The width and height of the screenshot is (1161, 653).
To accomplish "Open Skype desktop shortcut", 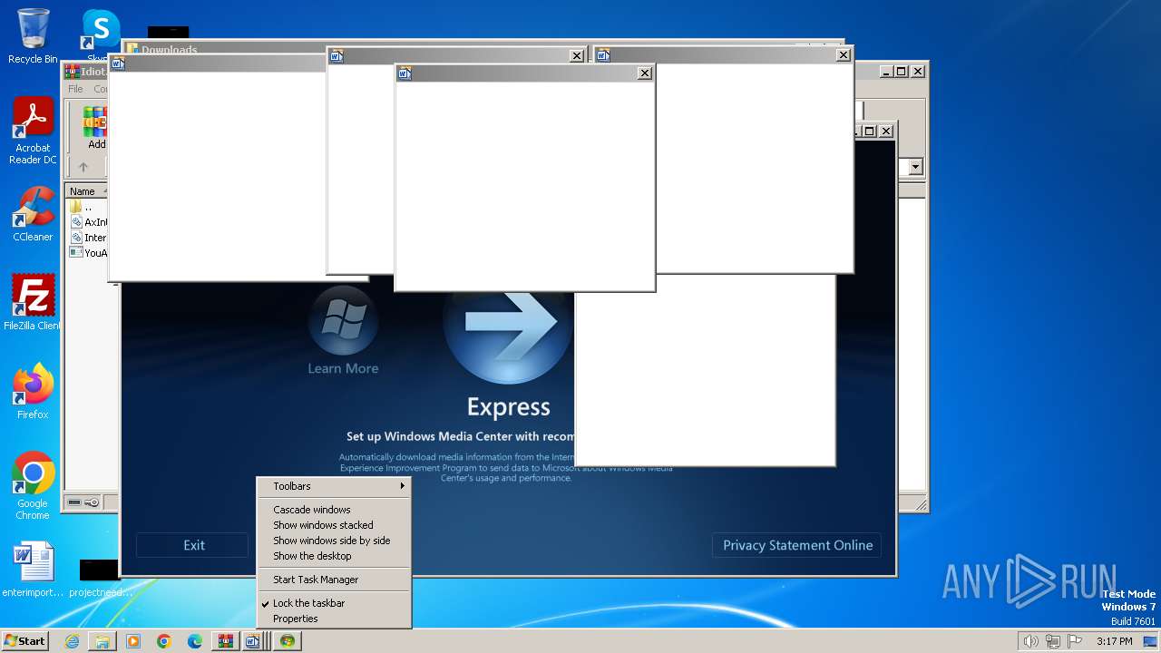I will (x=100, y=33).
